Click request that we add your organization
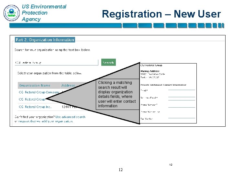The height and width of the screenshot is (175, 233). 46,121
